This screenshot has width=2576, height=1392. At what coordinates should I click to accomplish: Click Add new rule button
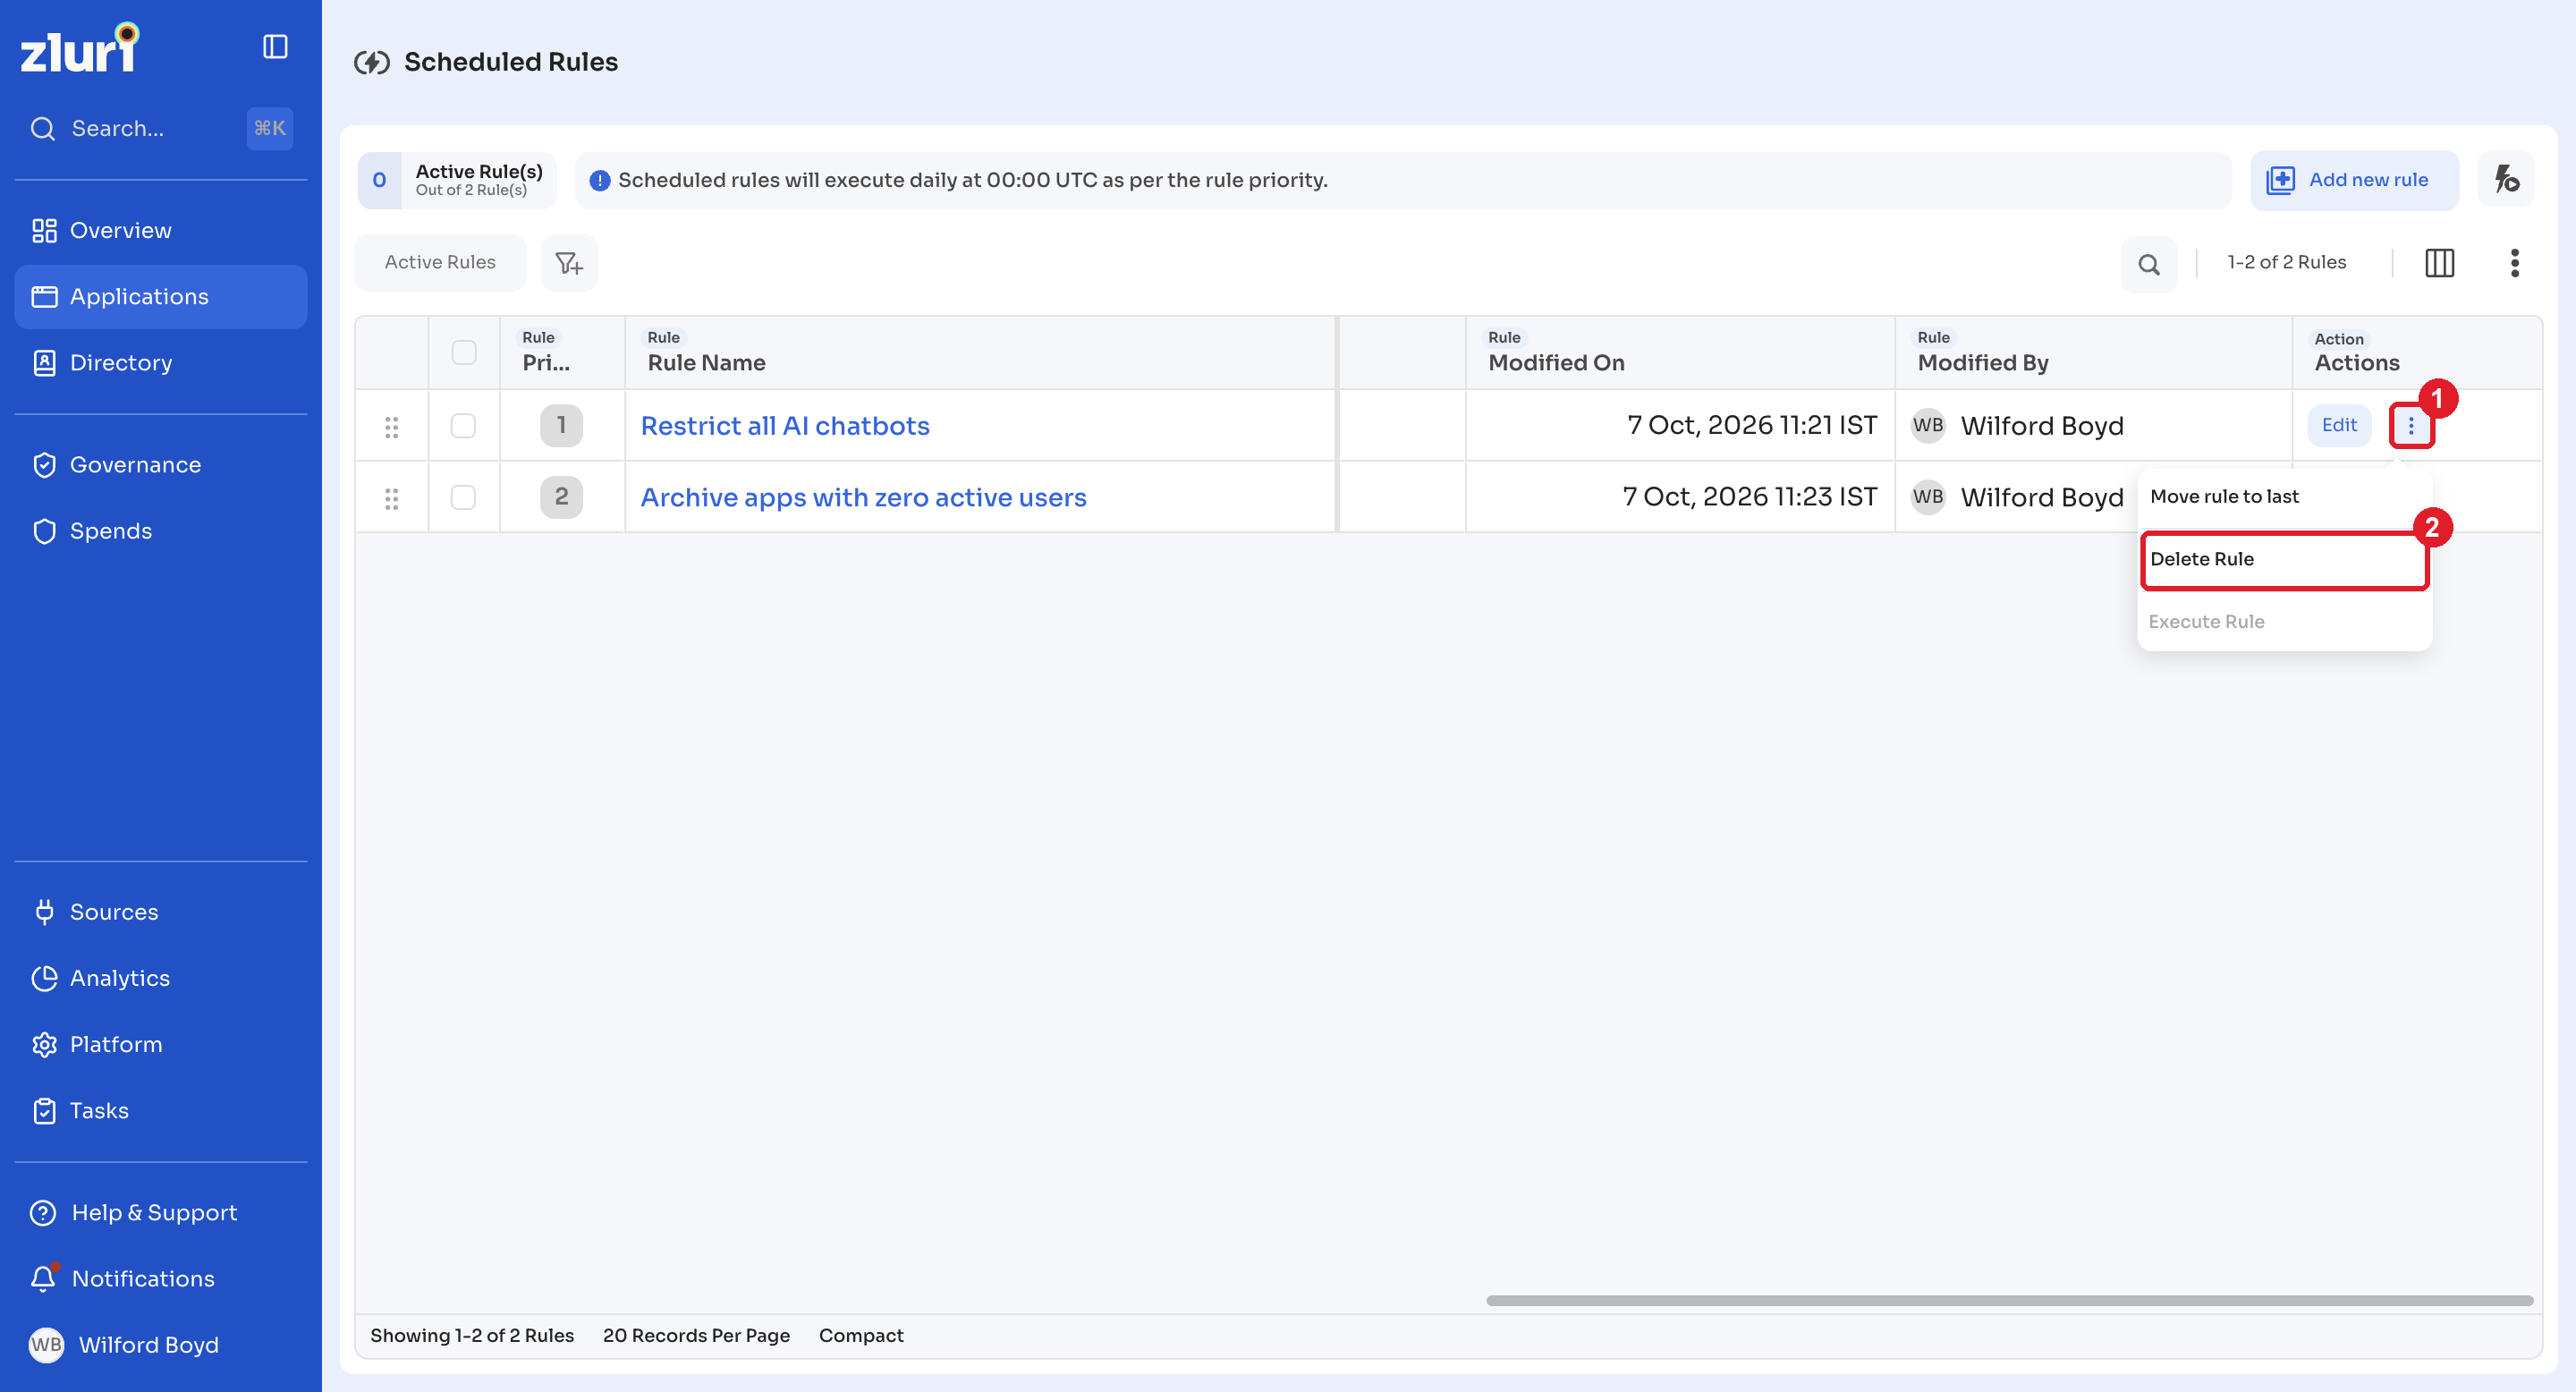[2354, 180]
